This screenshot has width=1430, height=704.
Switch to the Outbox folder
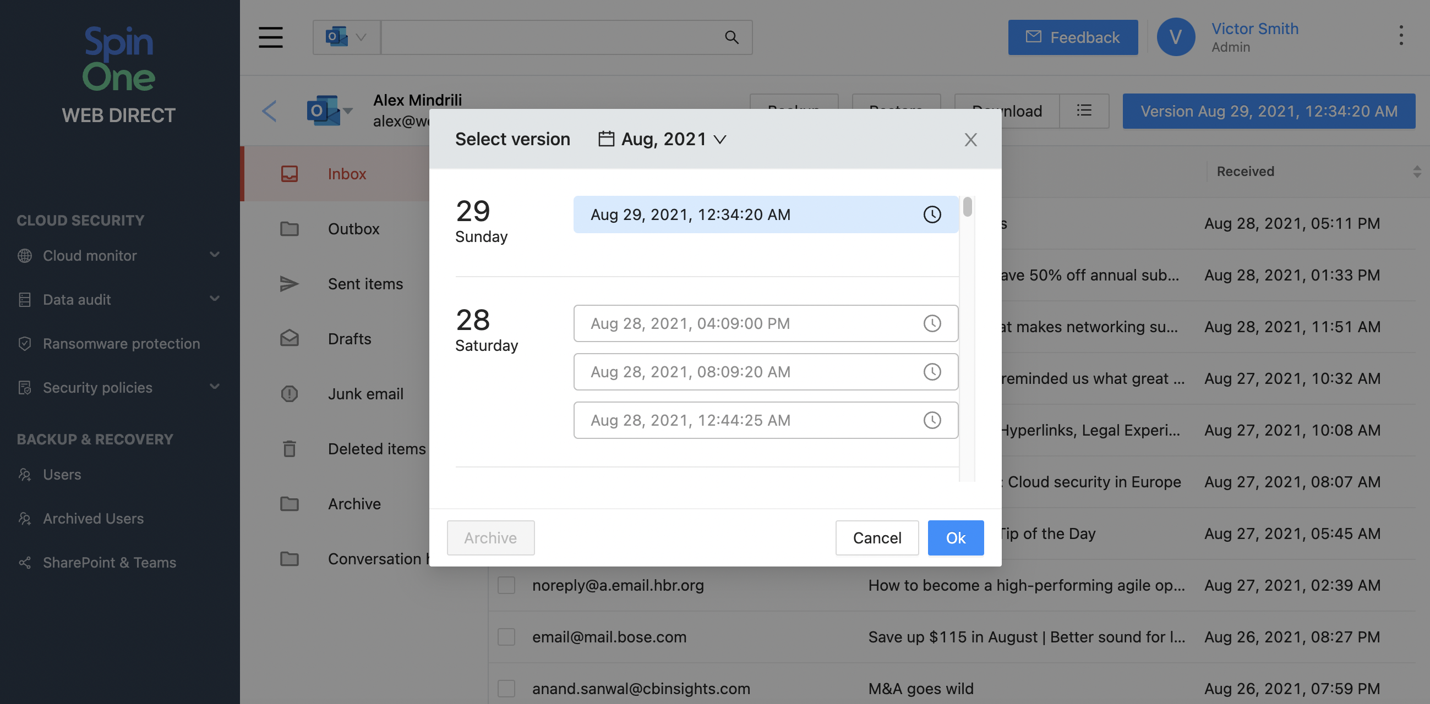[x=353, y=228]
